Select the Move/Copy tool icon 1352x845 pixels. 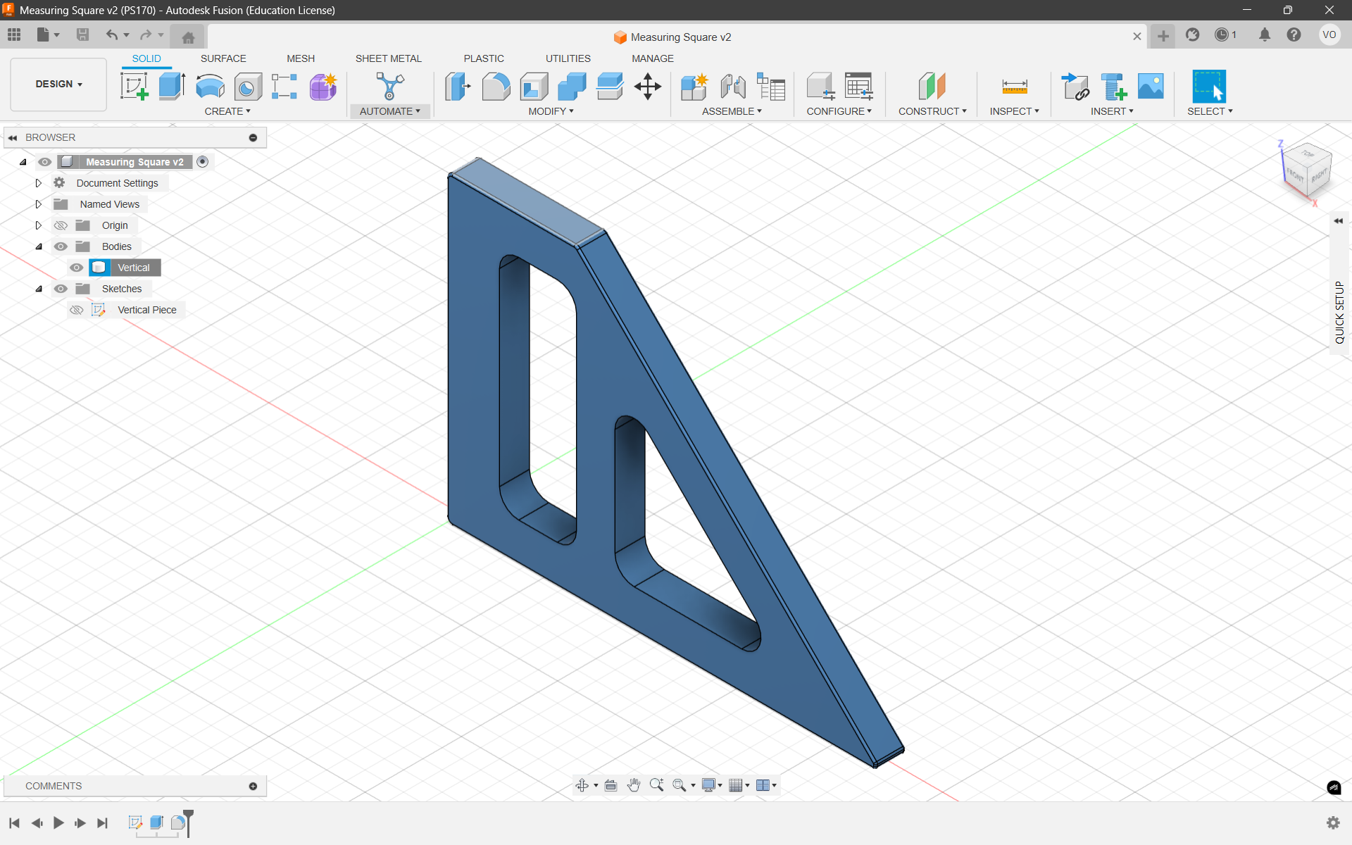pos(647,87)
